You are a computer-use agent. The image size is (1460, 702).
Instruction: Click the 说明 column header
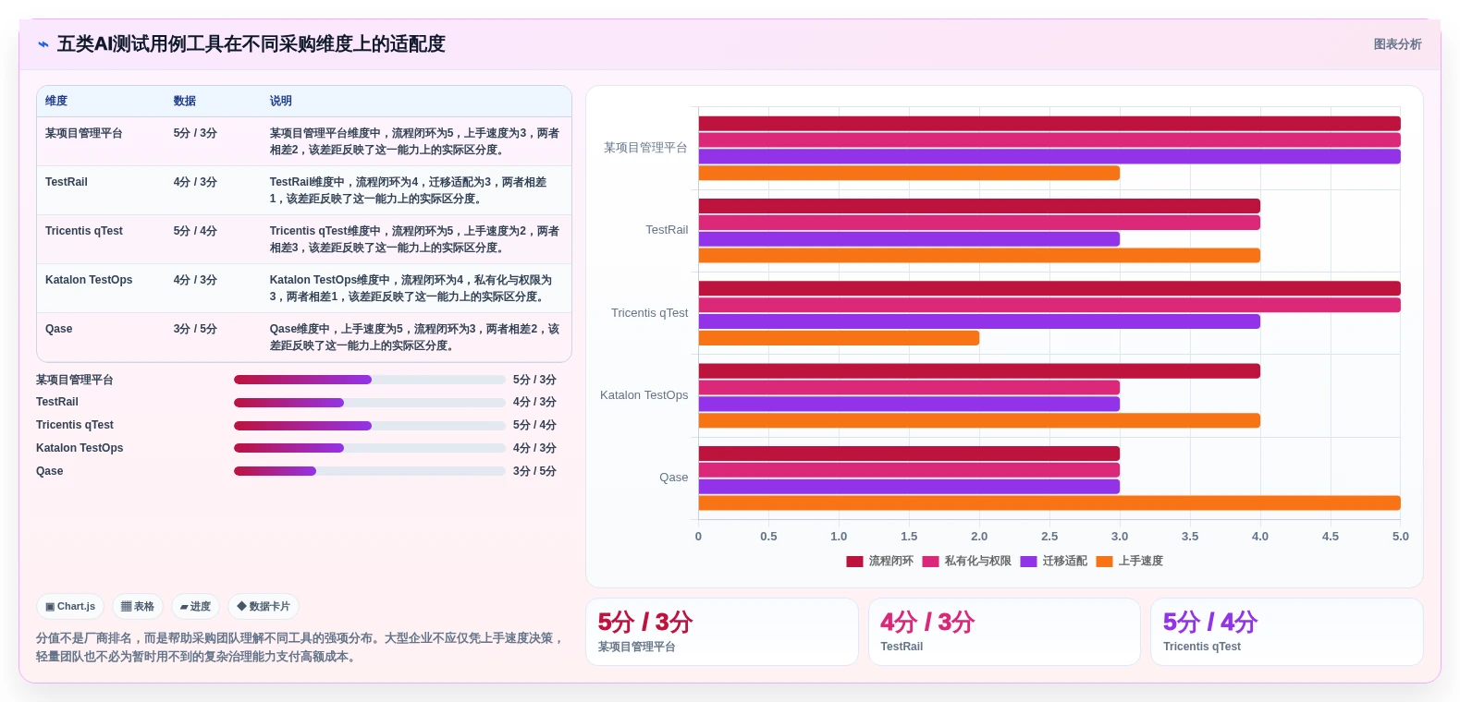[x=281, y=102]
